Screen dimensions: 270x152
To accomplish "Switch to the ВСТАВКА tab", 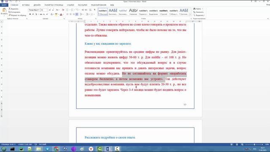I will pos(26,5).
